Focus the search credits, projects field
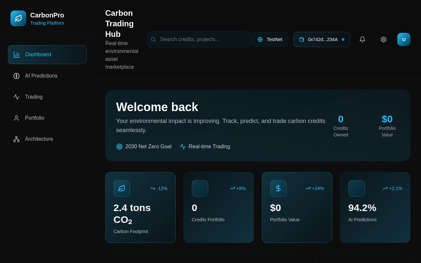 pyautogui.click(x=199, y=39)
